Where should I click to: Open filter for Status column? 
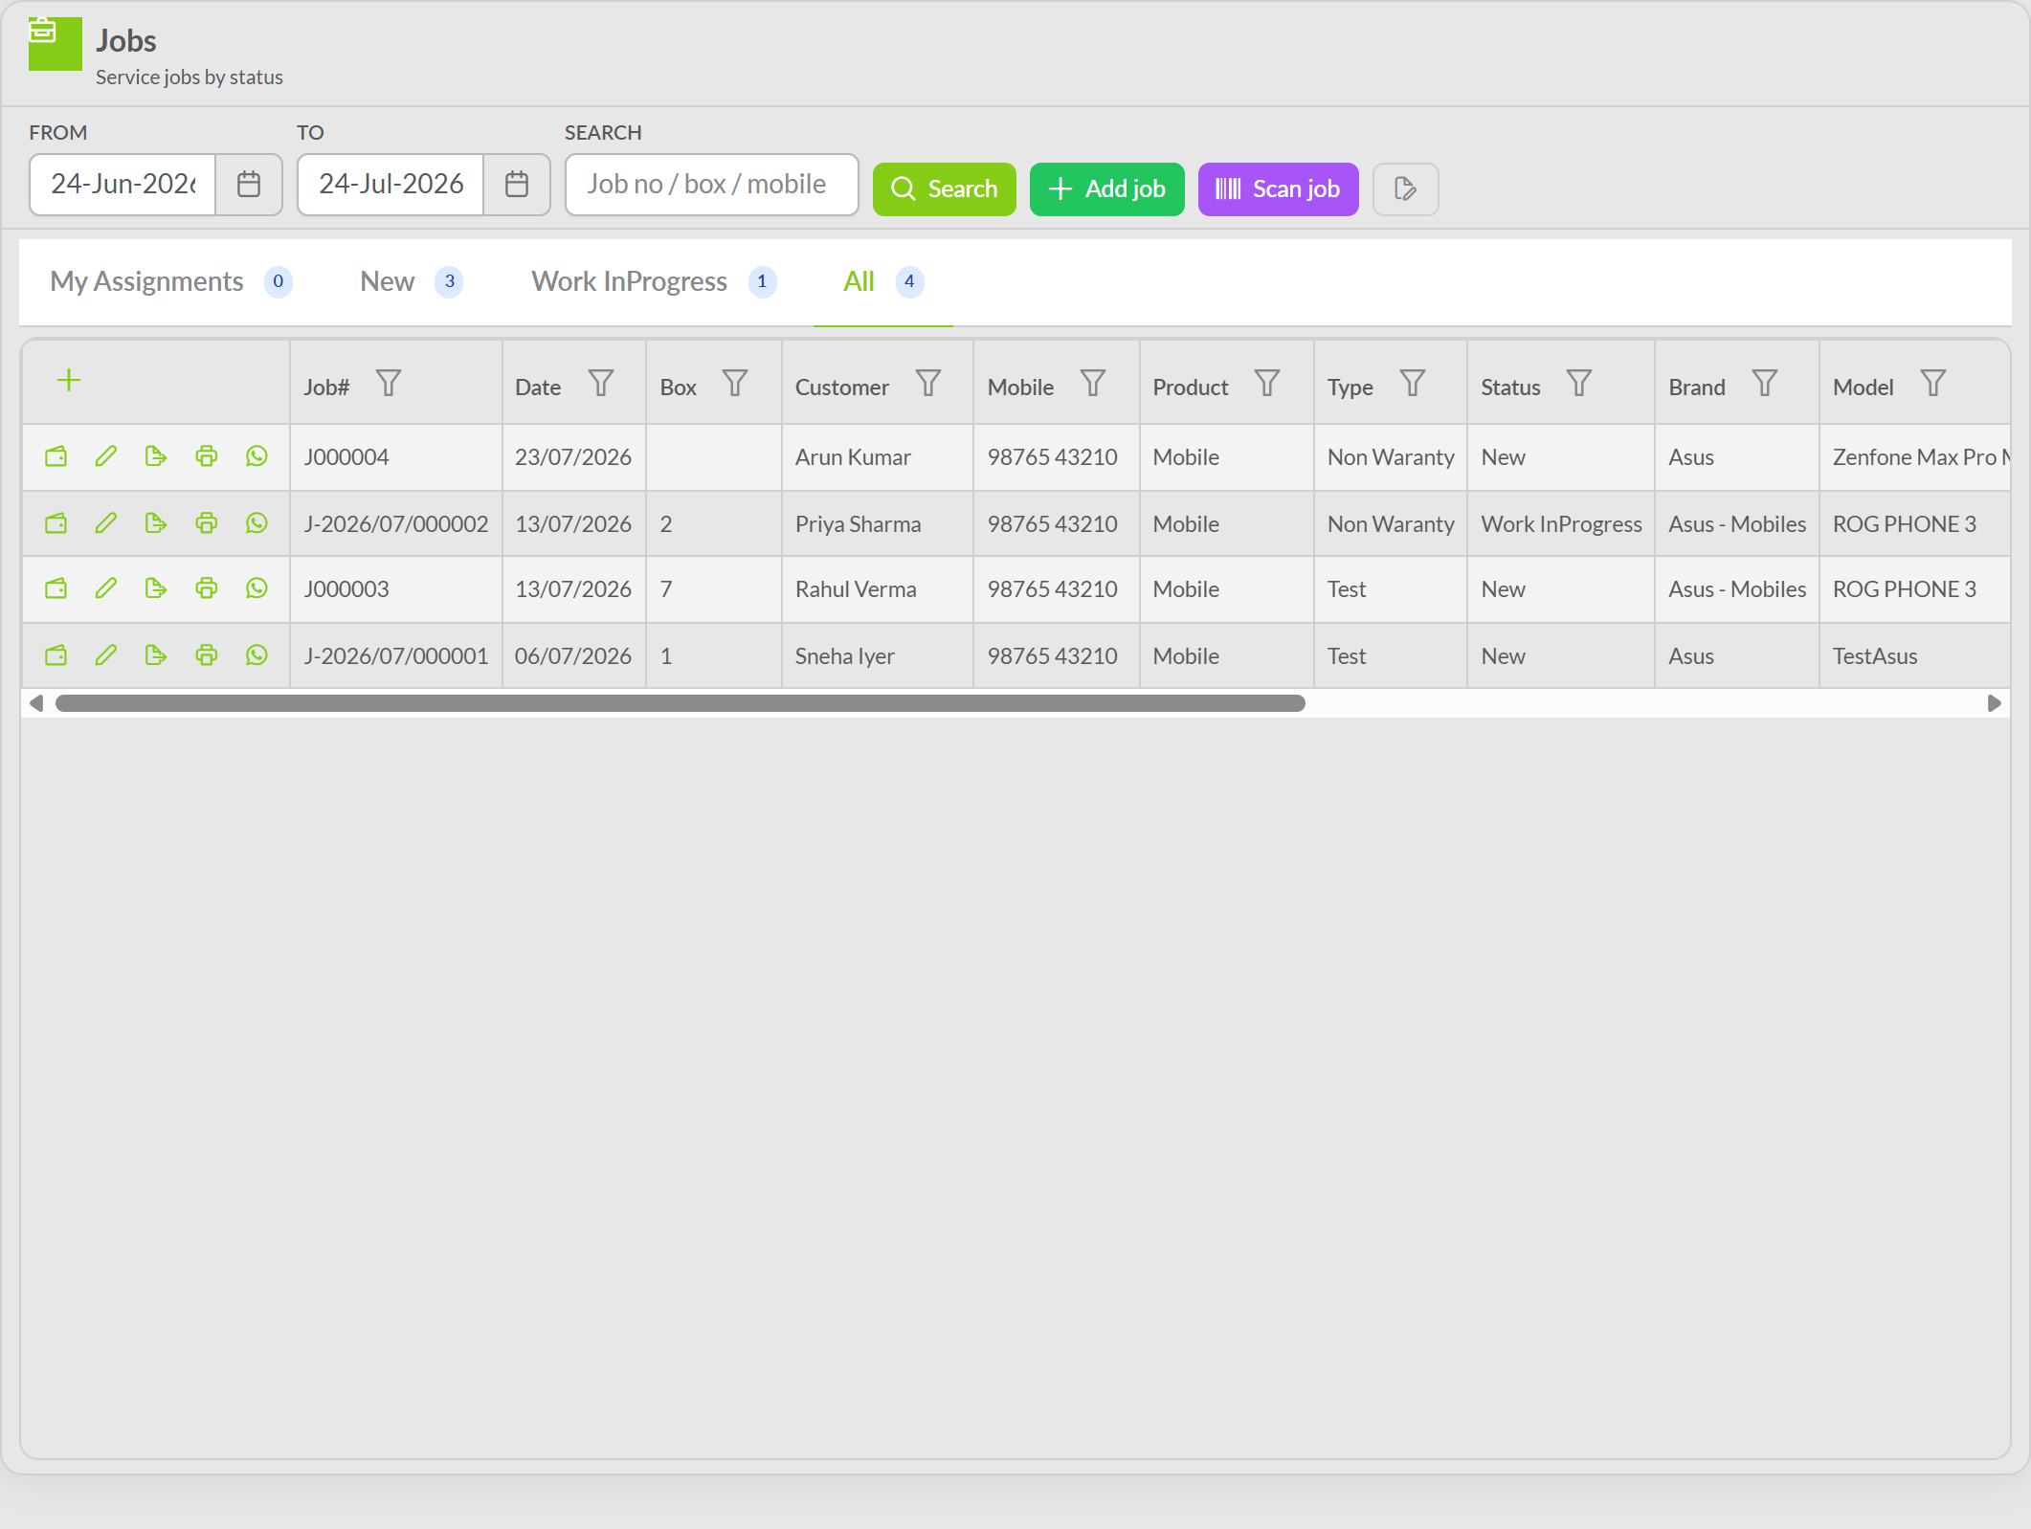[x=1579, y=384]
